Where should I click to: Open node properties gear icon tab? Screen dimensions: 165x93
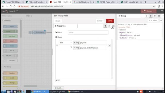pyautogui.click(x=105, y=26)
